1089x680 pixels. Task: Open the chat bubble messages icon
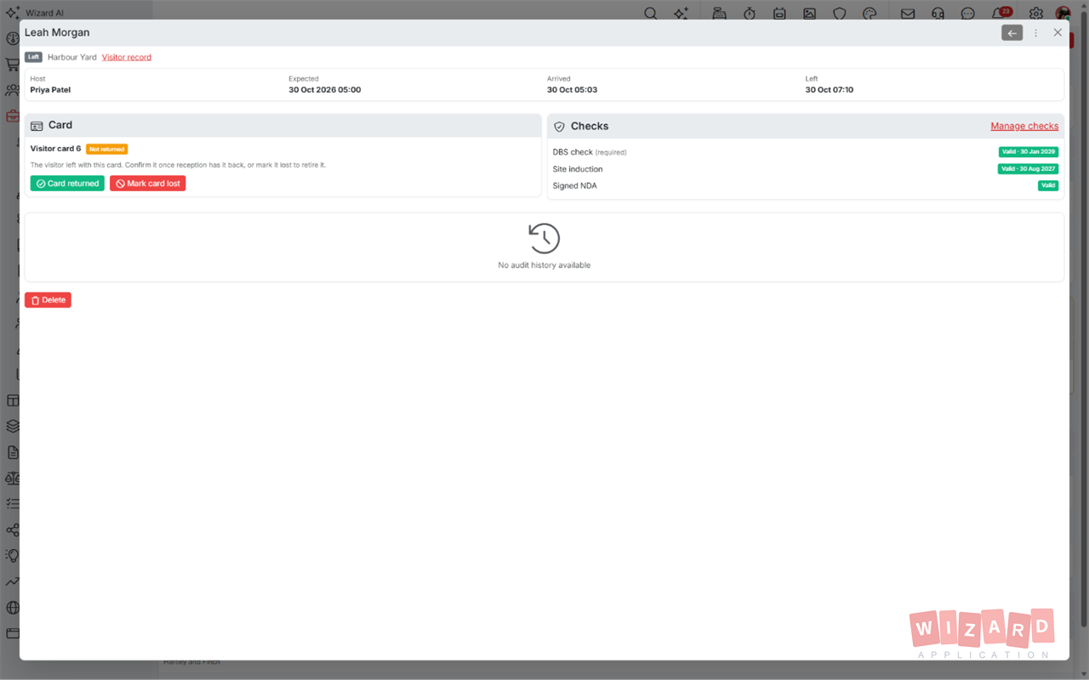point(968,14)
